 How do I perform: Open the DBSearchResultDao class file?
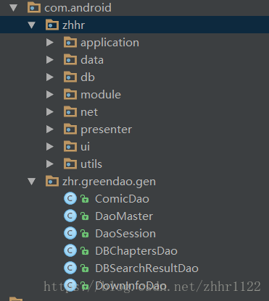[x=146, y=268]
